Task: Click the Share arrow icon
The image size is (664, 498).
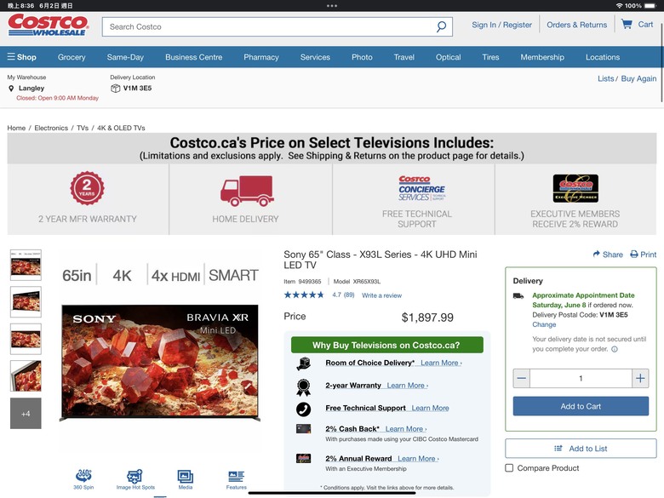Action: [596, 254]
